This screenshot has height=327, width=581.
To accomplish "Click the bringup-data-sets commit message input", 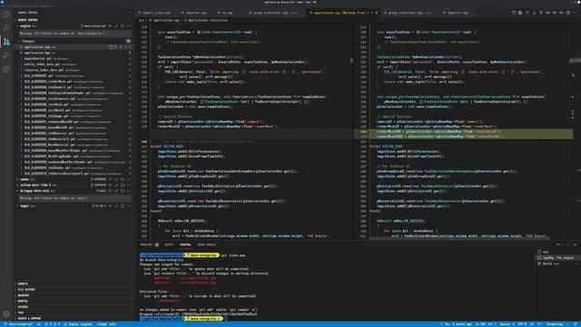I will [74, 198].
